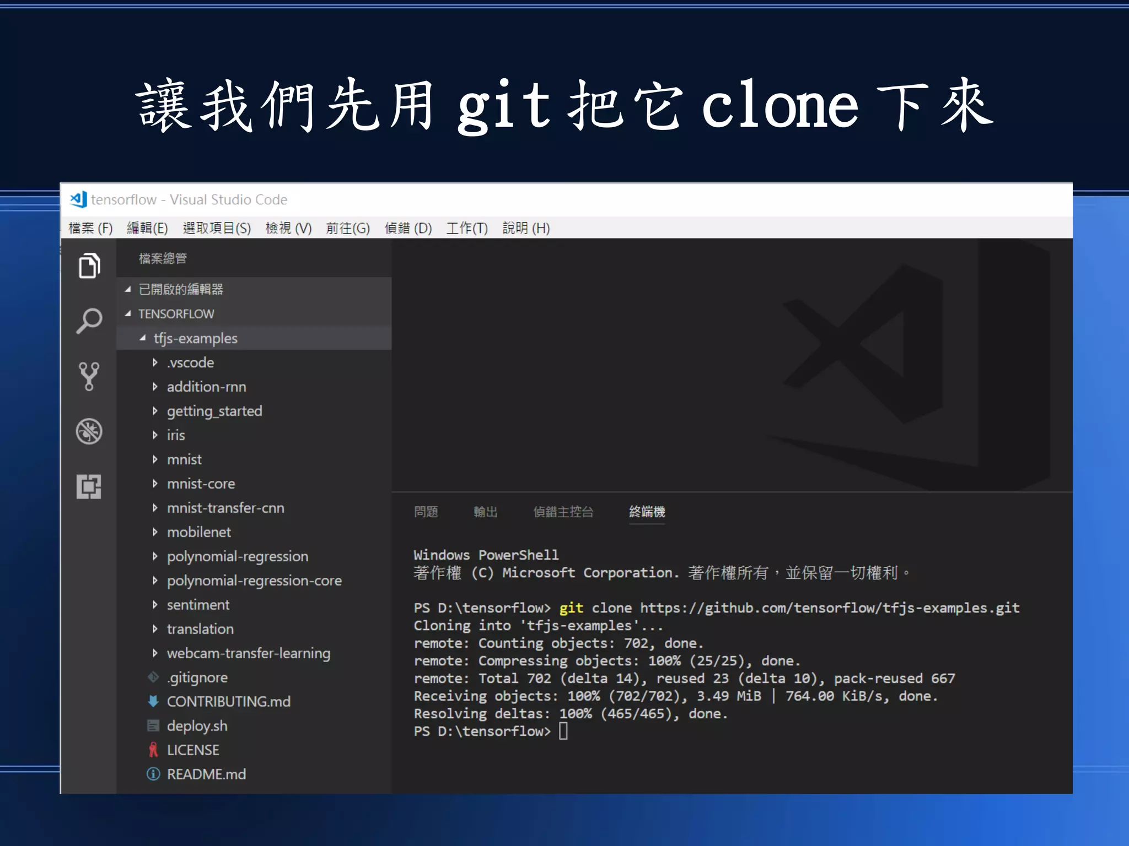Click the .gitignore file icon
The height and width of the screenshot is (846, 1129).
(153, 677)
